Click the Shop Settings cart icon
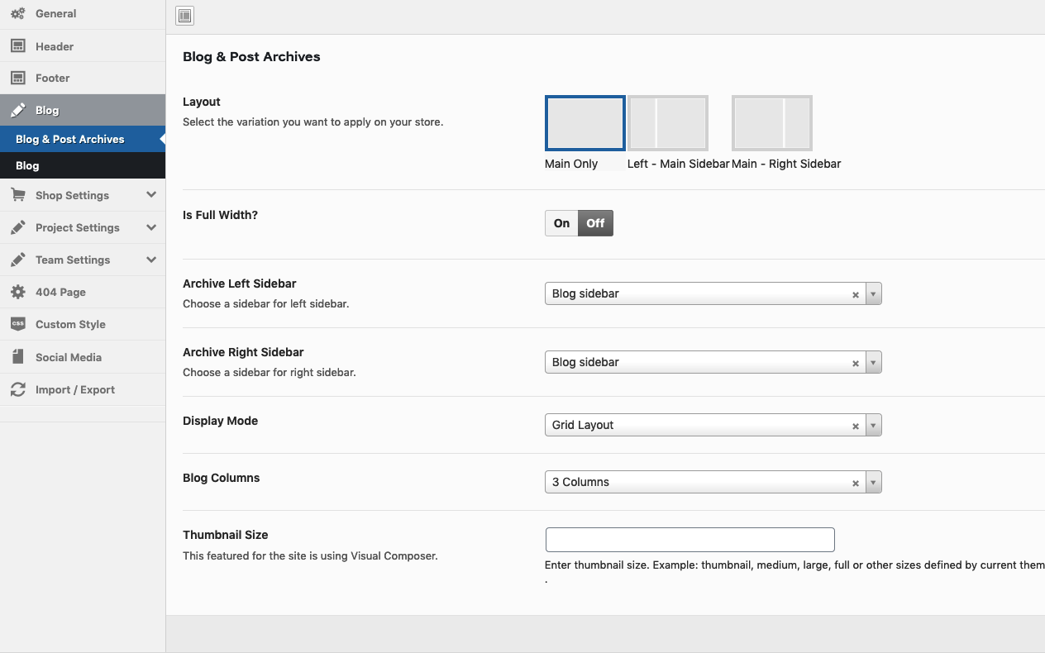The height and width of the screenshot is (653, 1045). (x=17, y=196)
